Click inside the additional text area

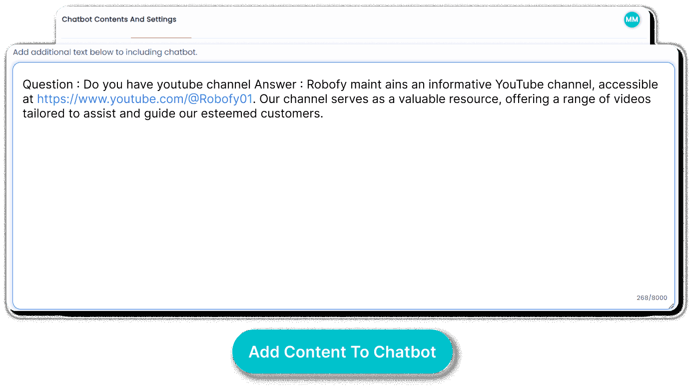click(344, 185)
